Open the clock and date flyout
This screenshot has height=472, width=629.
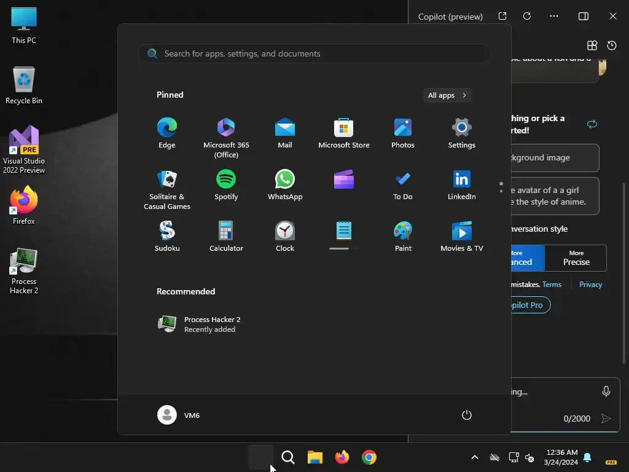pos(561,457)
